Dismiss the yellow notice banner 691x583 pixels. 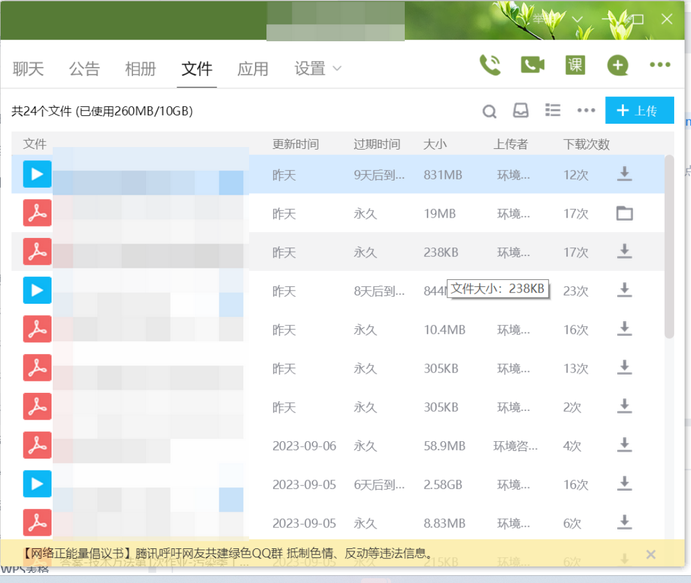651,554
